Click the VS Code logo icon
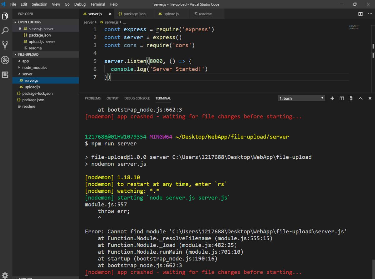 (4, 4)
